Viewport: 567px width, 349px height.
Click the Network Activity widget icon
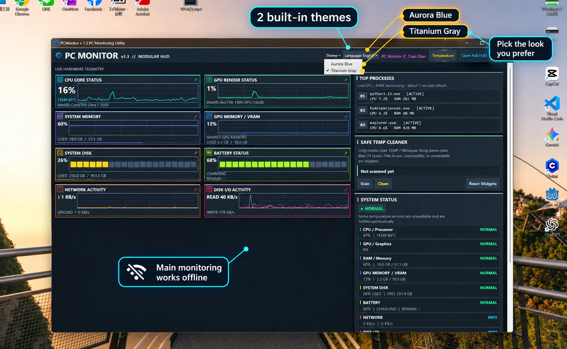pyautogui.click(x=60, y=189)
